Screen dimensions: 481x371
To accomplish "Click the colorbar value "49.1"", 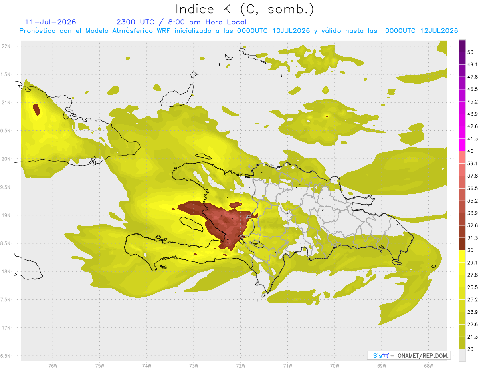I will 473,64.
